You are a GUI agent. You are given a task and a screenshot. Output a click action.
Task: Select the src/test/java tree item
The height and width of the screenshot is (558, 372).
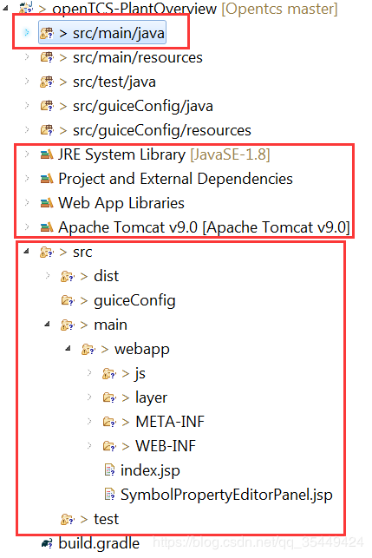pyautogui.click(x=114, y=82)
